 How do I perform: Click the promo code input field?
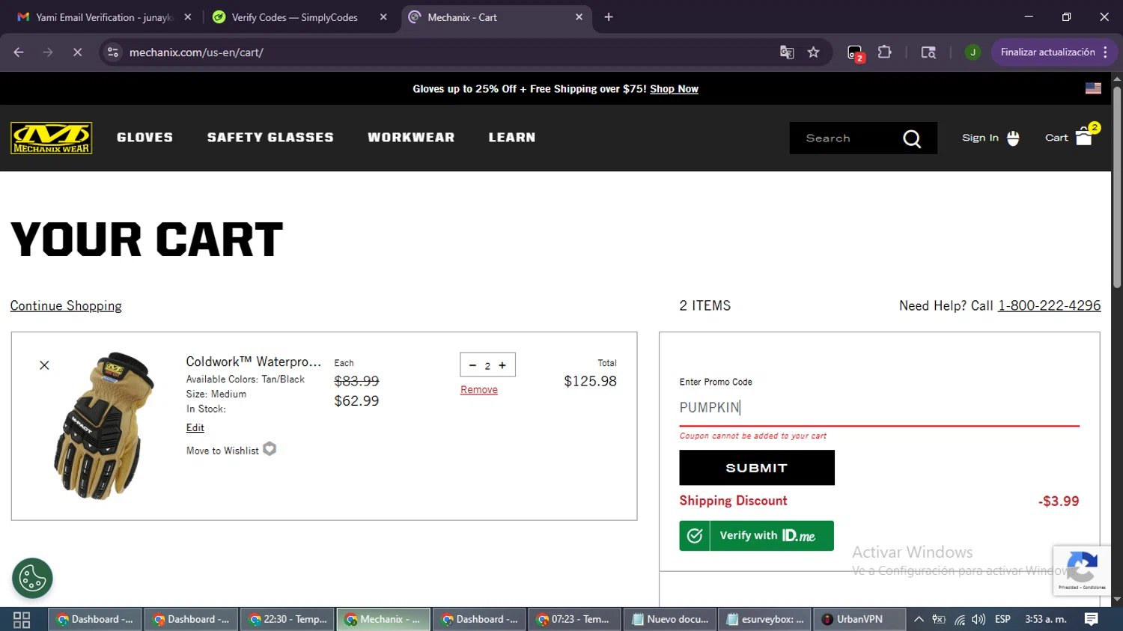click(880, 408)
